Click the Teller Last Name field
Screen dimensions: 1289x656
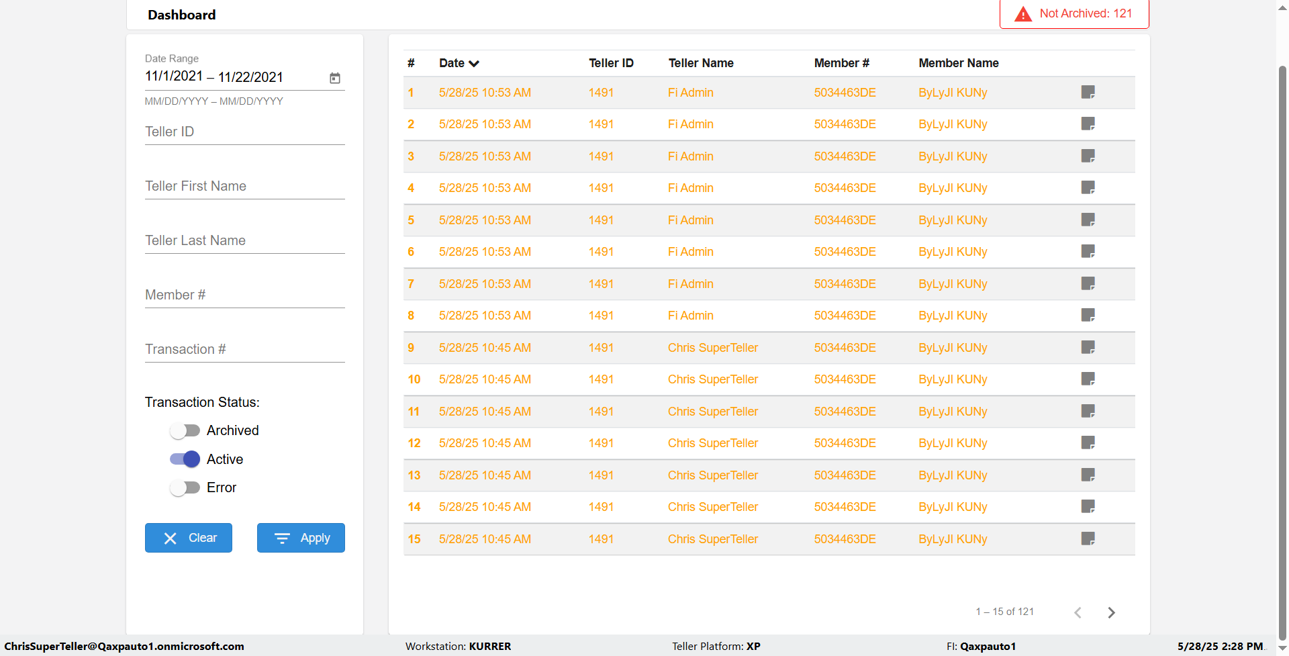pyautogui.click(x=244, y=241)
